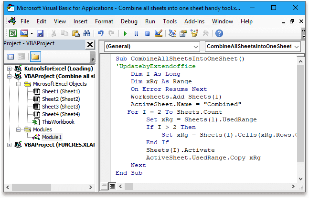Open the Properties Window toolbar icon
309x198 pixels.
click(x=183, y=33)
